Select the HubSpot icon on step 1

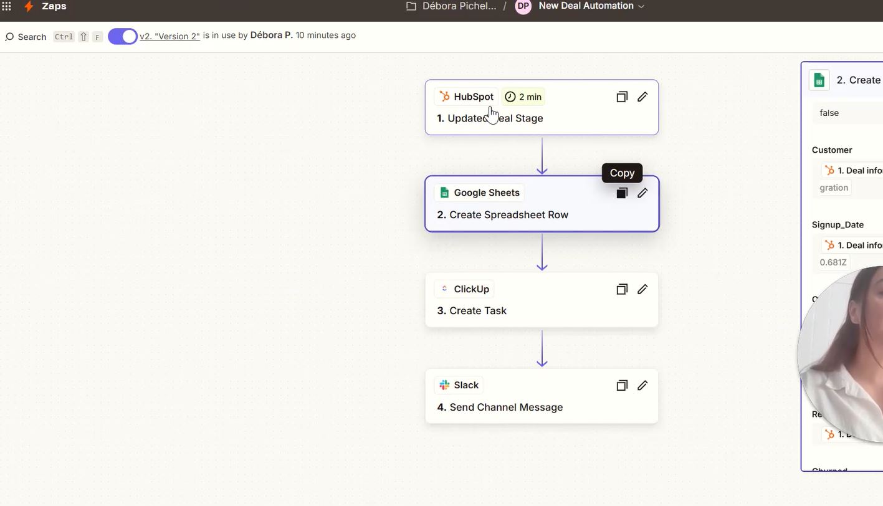coord(444,96)
